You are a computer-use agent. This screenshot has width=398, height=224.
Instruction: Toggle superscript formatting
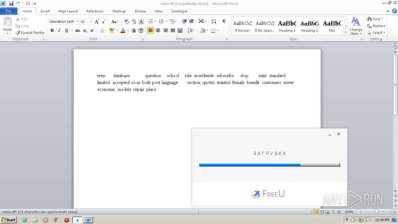(92, 30)
